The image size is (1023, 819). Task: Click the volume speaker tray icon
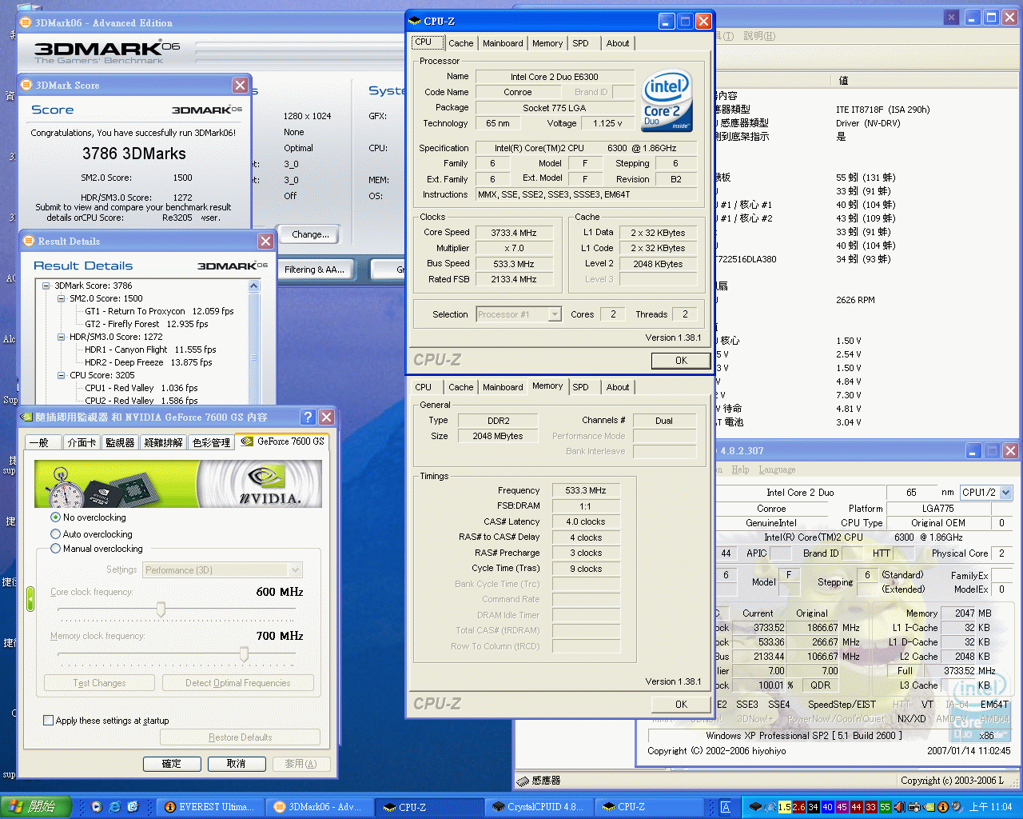[x=899, y=807]
